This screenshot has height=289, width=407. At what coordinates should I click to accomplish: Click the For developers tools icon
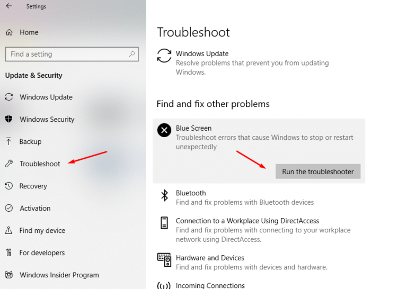9,252
